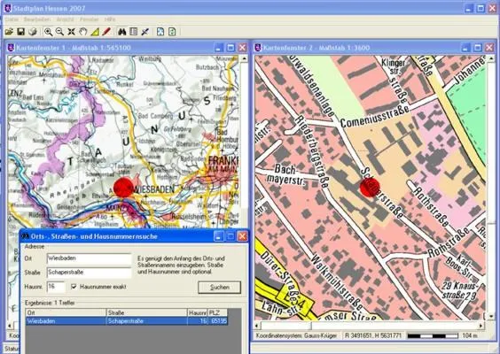
Task: Click the save floppy disk icon
Action: click(x=21, y=32)
